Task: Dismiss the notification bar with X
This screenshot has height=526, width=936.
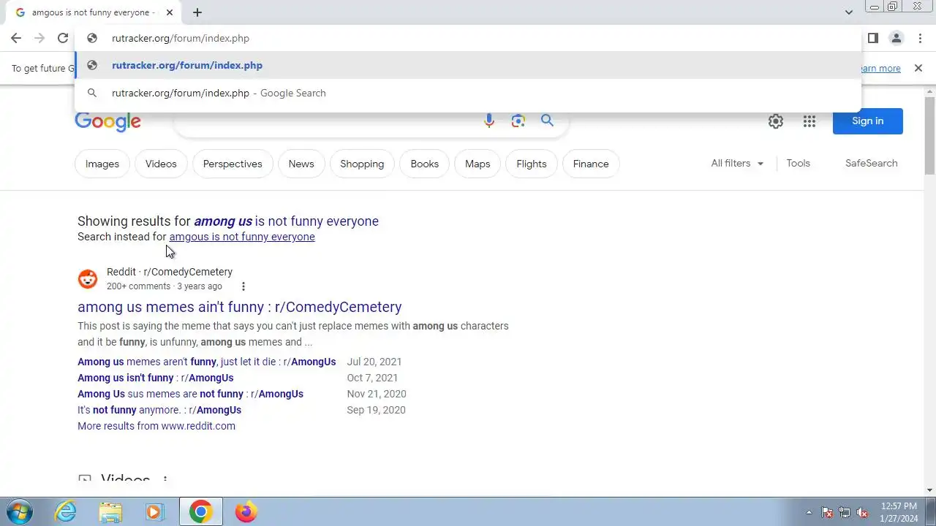Action: coord(918,68)
